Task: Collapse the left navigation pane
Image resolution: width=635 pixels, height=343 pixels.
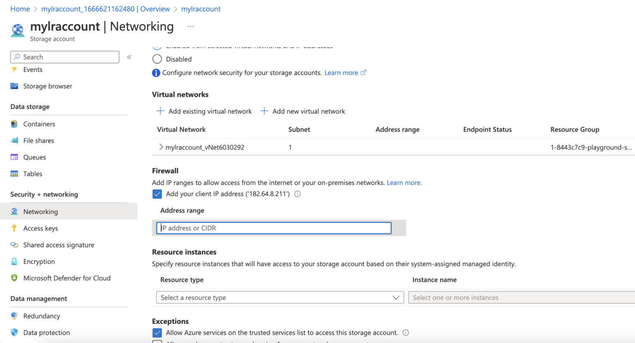Action: tap(129, 57)
